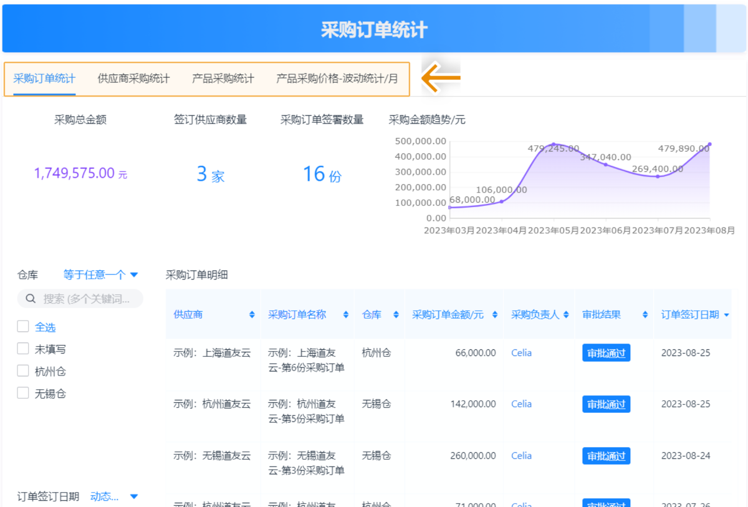The width and height of the screenshot is (748, 507).
Task: Go to 产品采购价格-波动统计/月 tab
Action: [337, 79]
